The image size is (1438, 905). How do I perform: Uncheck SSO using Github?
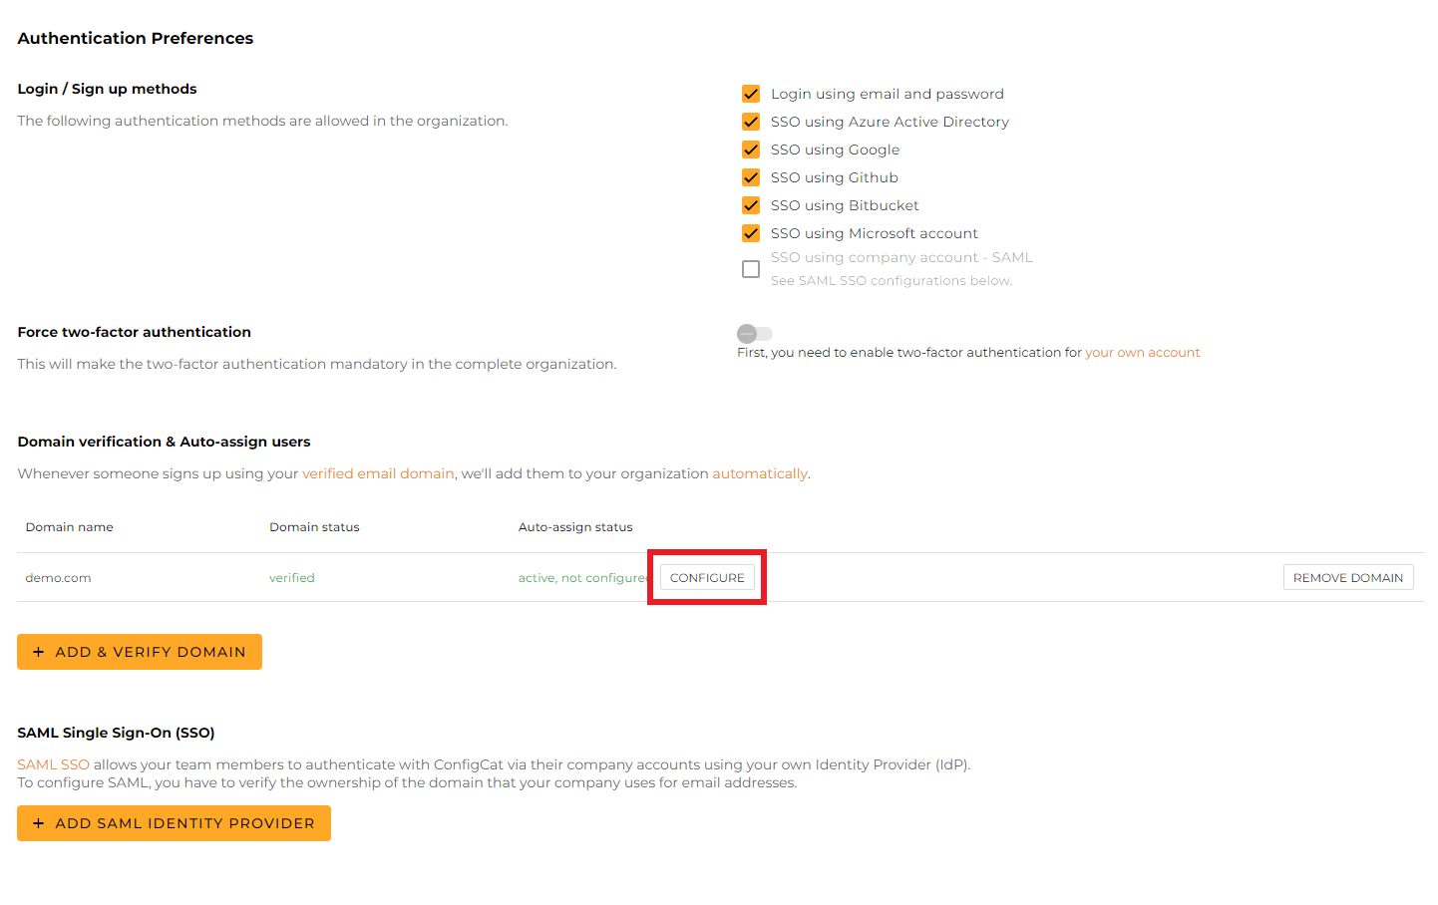click(751, 177)
